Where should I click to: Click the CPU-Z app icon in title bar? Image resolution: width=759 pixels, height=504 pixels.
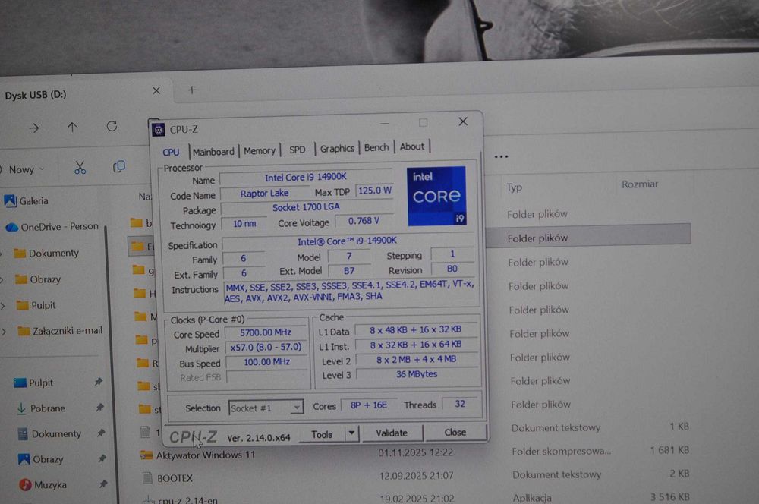(159, 129)
